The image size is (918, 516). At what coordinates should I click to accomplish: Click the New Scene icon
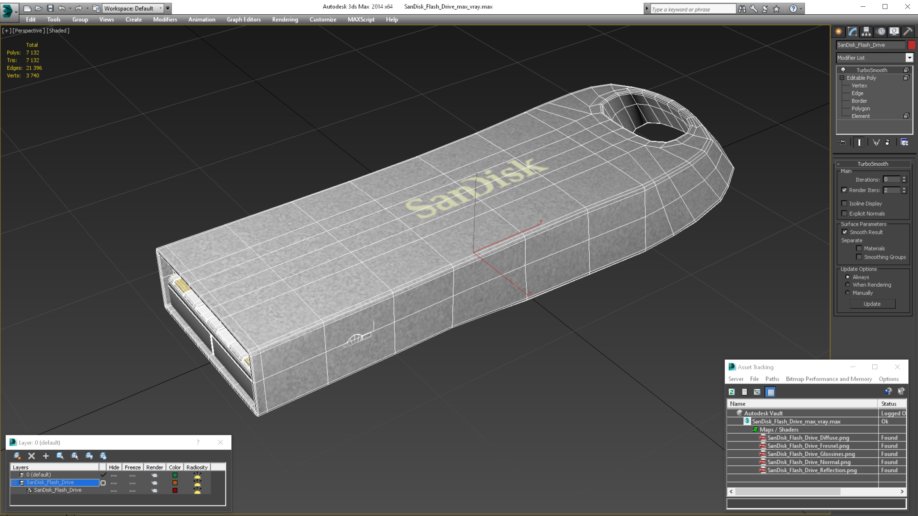[27, 8]
